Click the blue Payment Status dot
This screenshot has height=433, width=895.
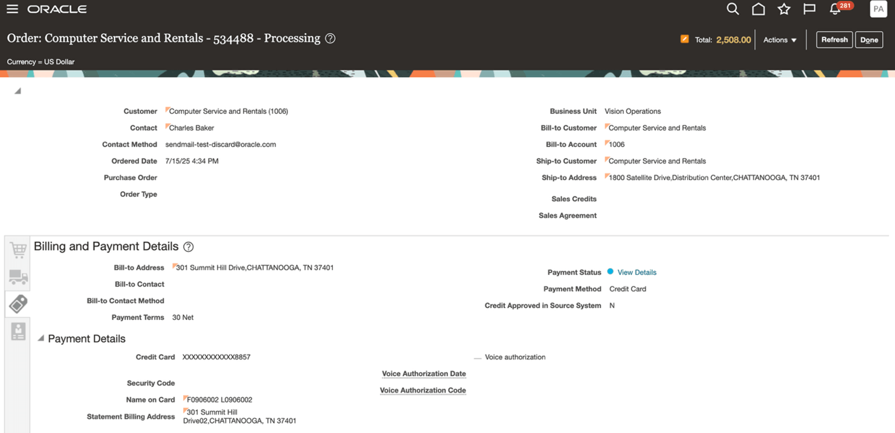coord(610,272)
